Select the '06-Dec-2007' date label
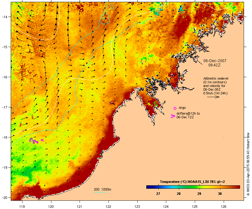 pos(215,61)
